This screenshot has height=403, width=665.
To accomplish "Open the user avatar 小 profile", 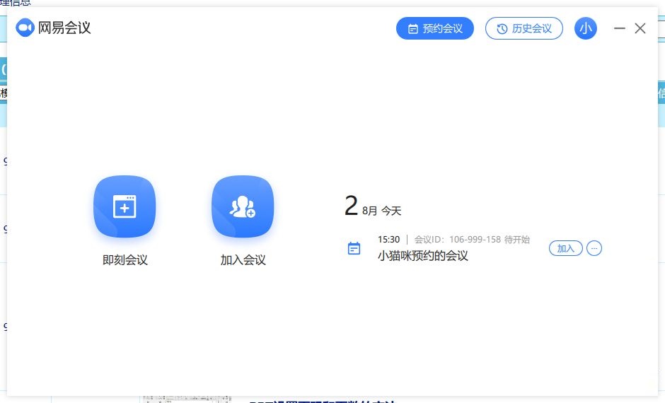I will 586,28.
